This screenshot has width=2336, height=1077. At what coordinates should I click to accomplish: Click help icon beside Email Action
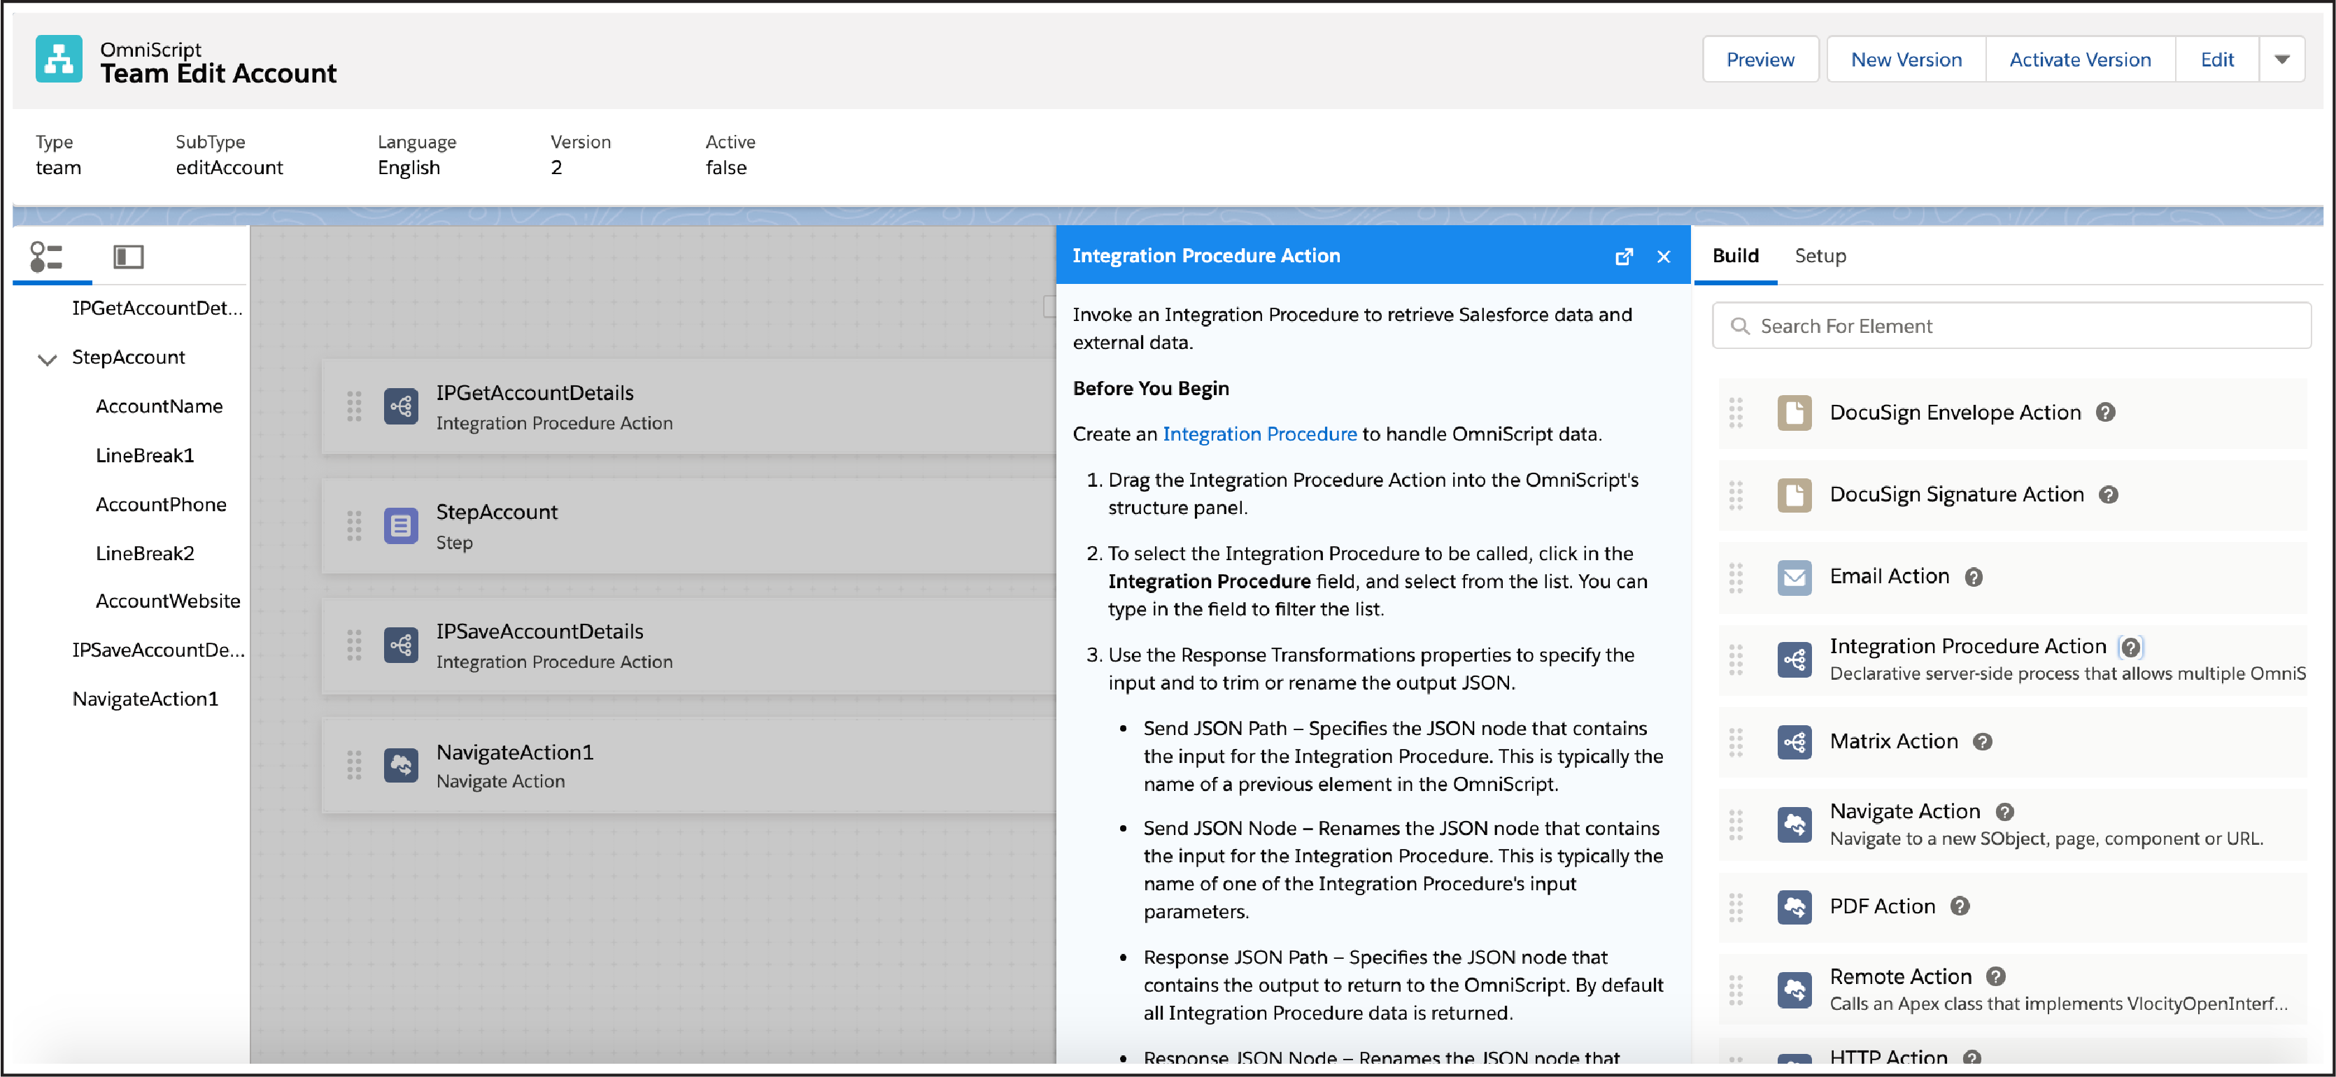pos(1974,578)
